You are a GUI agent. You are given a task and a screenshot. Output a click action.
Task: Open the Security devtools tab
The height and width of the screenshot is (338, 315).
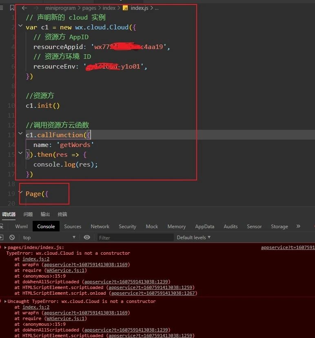(127, 226)
